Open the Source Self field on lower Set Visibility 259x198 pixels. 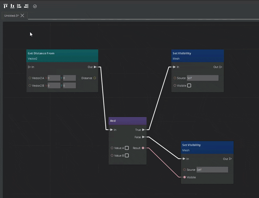pyautogui.click(x=212, y=169)
